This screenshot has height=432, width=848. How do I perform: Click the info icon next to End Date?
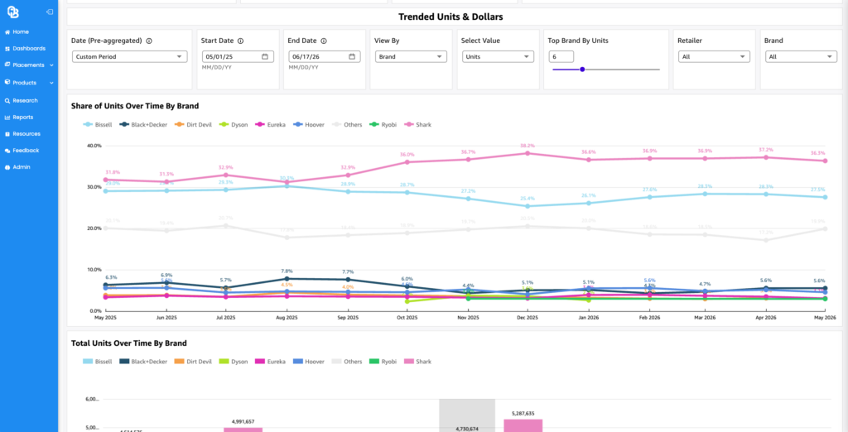324,41
